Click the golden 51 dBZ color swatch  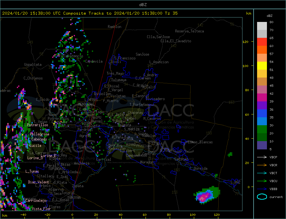click(x=262, y=74)
